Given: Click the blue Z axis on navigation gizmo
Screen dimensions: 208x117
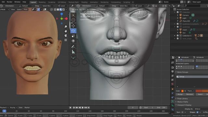Looking at the screenshot, I should coord(62,14).
